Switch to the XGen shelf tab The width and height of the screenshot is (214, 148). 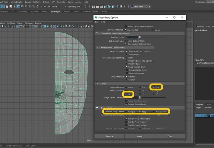[104, 11]
